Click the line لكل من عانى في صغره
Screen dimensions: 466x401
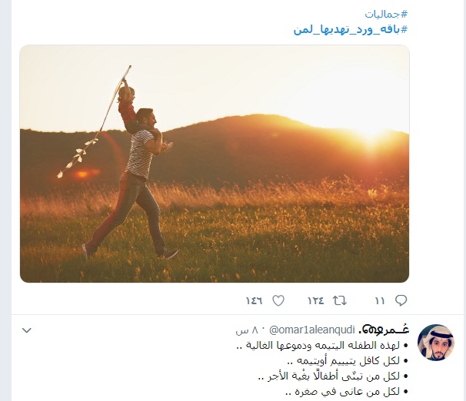(347, 392)
